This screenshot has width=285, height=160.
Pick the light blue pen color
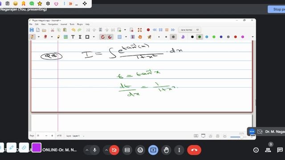coord(207,37)
